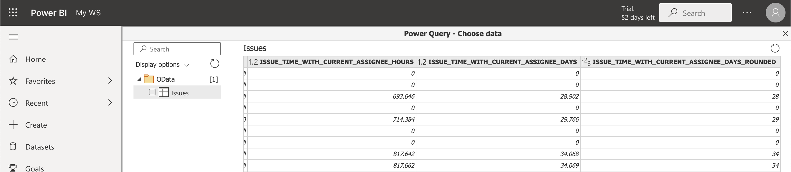The height and width of the screenshot is (172, 791).
Task: Refresh the navigator tree list
Action: [x=214, y=64]
